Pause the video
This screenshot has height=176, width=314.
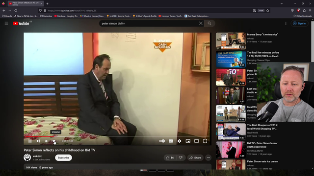[30, 141]
